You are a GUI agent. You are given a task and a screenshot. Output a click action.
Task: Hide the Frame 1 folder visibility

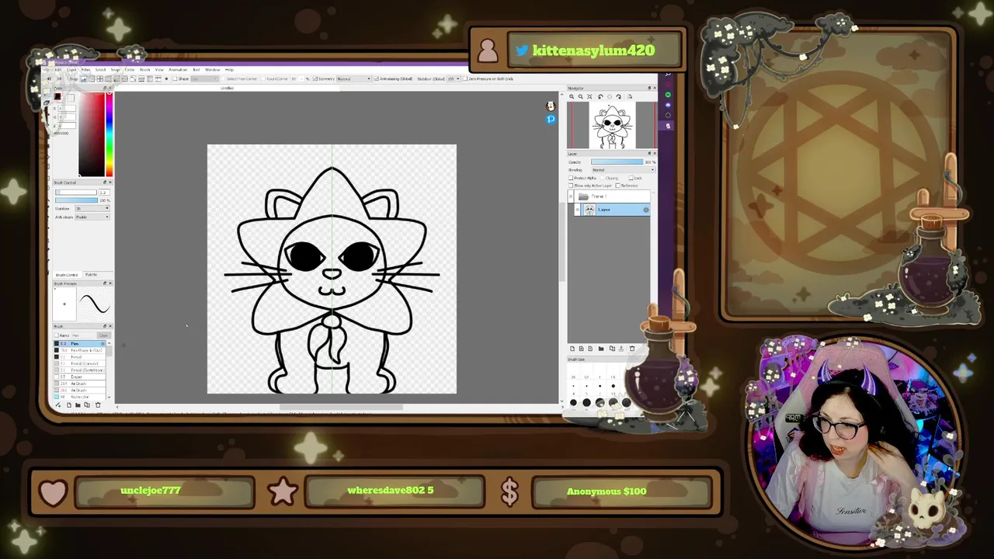[x=571, y=196]
